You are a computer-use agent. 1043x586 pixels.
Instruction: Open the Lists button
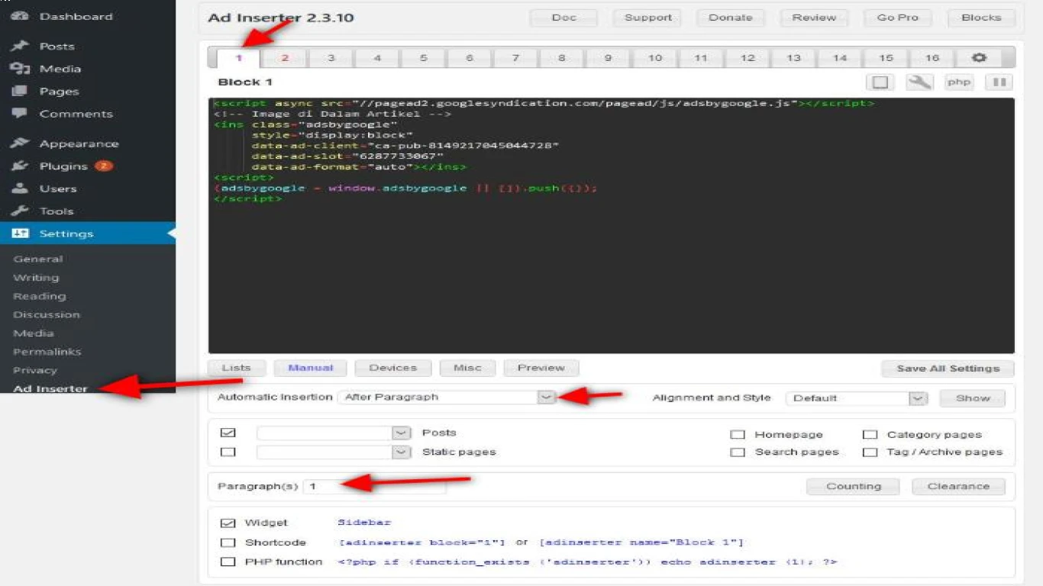pos(236,368)
